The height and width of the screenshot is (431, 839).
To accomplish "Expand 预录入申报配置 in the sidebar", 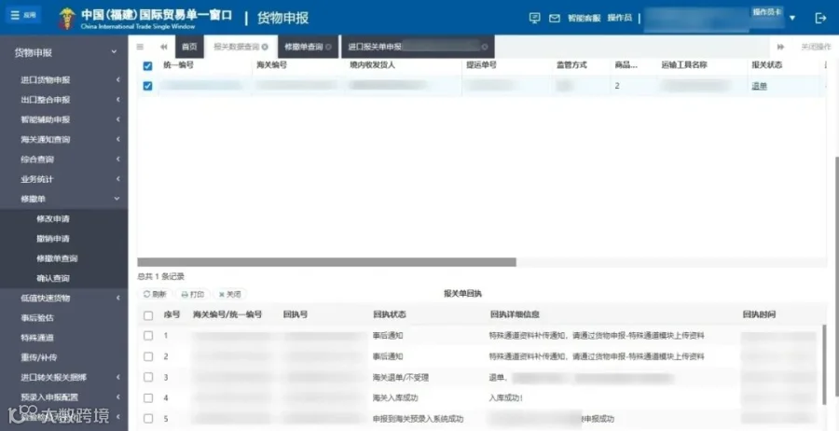I will pos(64,396).
